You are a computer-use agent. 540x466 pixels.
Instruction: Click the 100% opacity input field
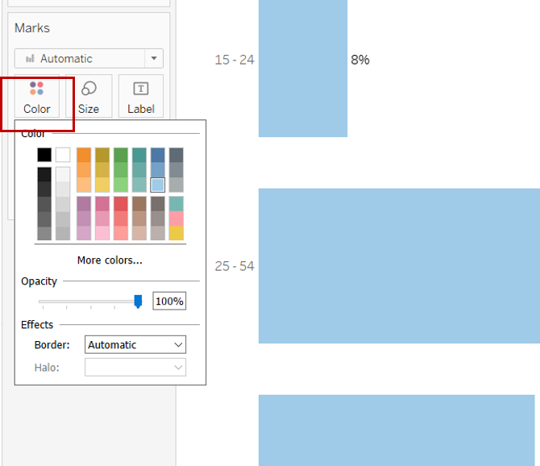169,302
